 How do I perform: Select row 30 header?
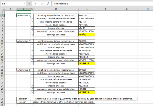[x=2, y=105]
